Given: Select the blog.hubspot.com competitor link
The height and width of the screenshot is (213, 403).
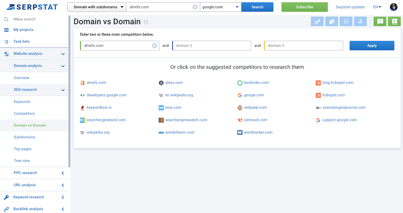Looking at the screenshot, I should [x=338, y=83].
